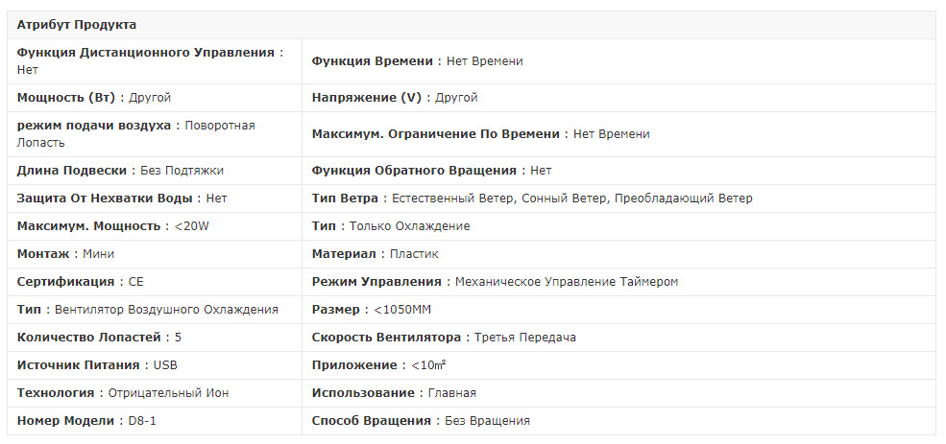This screenshot has width=946, height=444.
Task: Click the "Функция Дистанционного Управления" label
Action: click(145, 53)
